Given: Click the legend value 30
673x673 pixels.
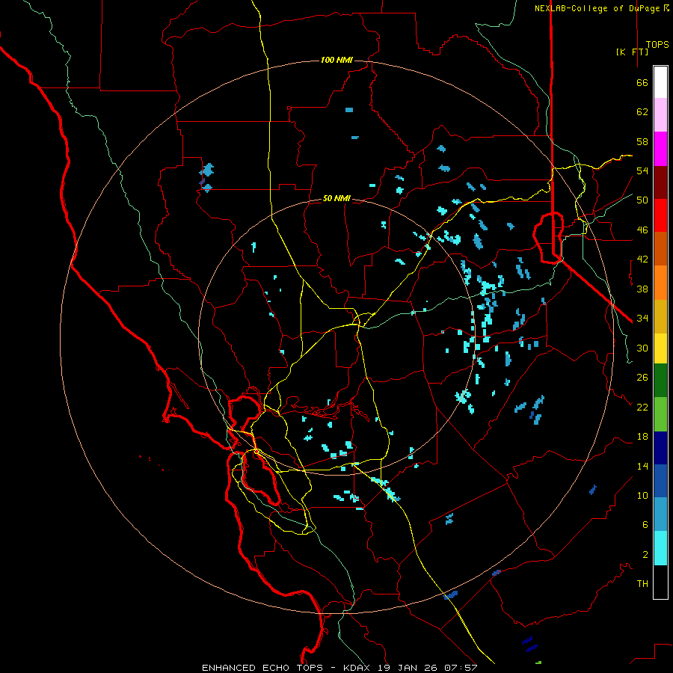Looking at the screenshot, I should click(x=642, y=348).
